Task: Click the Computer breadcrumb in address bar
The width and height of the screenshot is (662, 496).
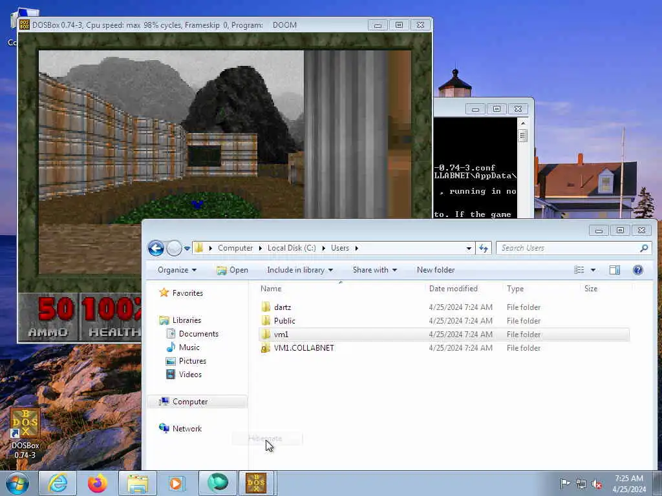Action: pos(235,248)
